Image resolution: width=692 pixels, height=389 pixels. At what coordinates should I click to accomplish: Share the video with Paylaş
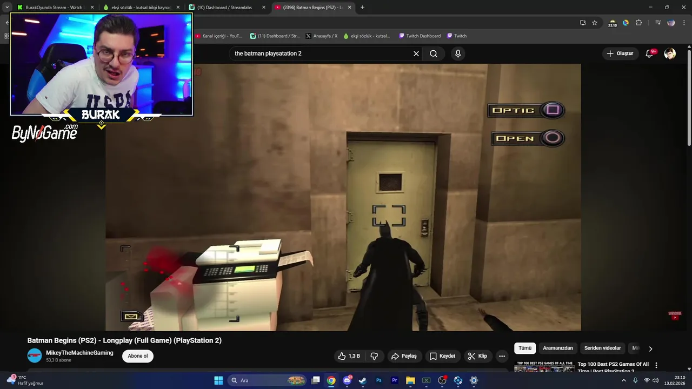404,356
